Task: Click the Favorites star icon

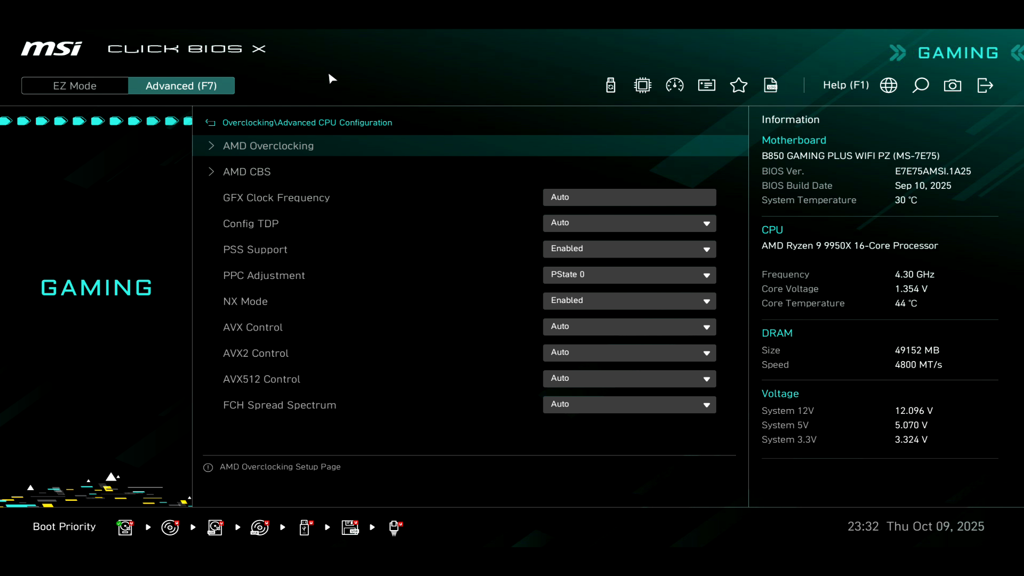Action: pyautogui.click(x=739, y=85)
